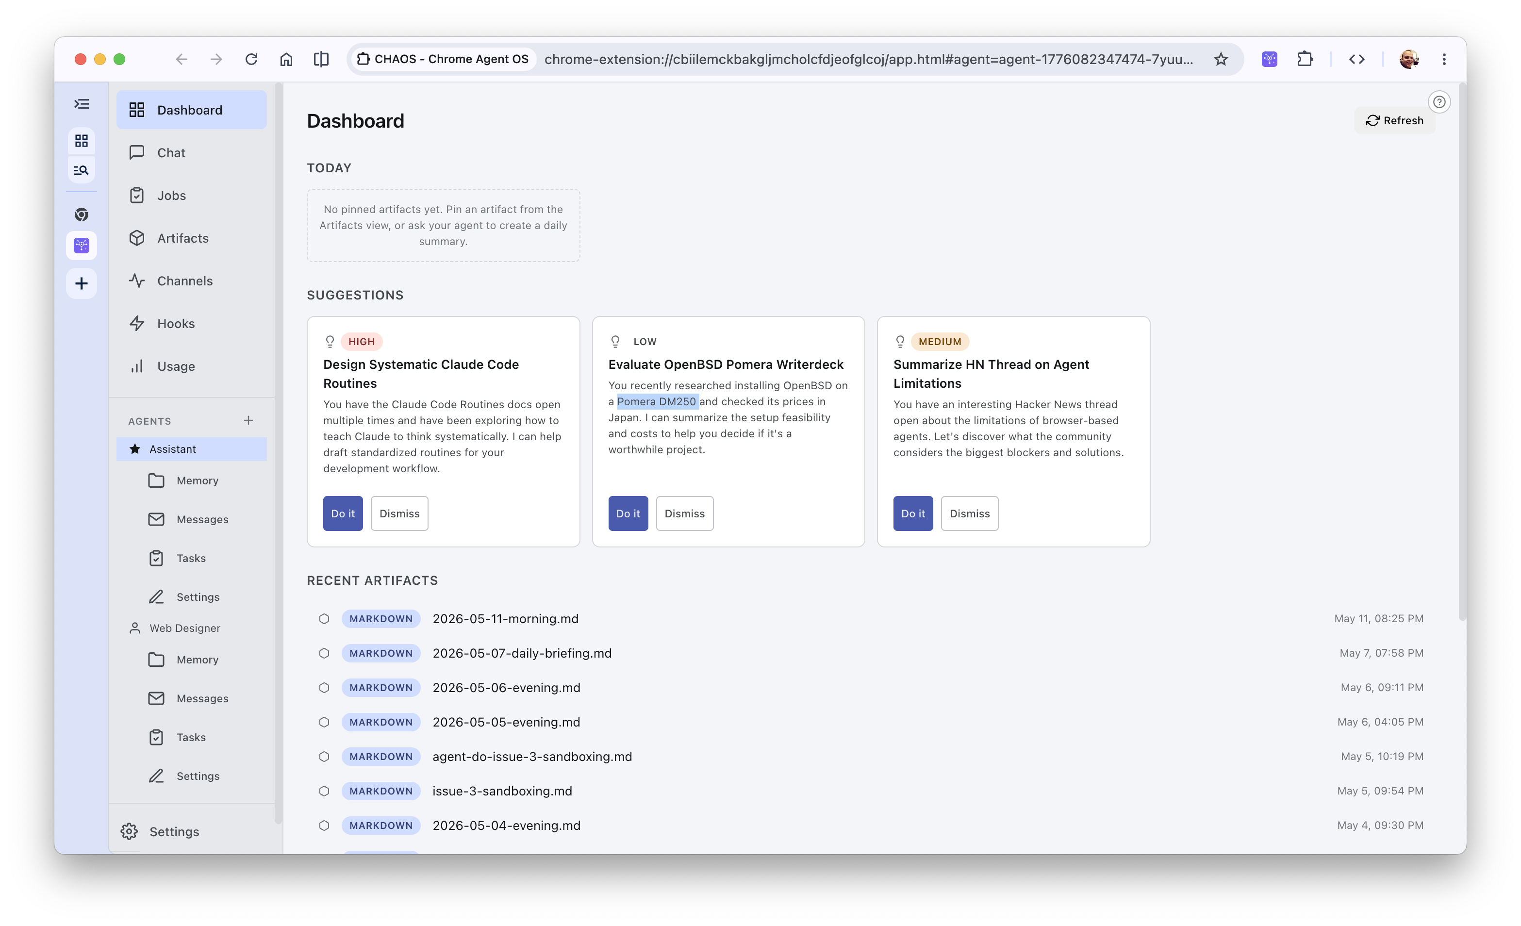Toggle the browser side panel icon
1521x926 pixels.
coord(321,59)
